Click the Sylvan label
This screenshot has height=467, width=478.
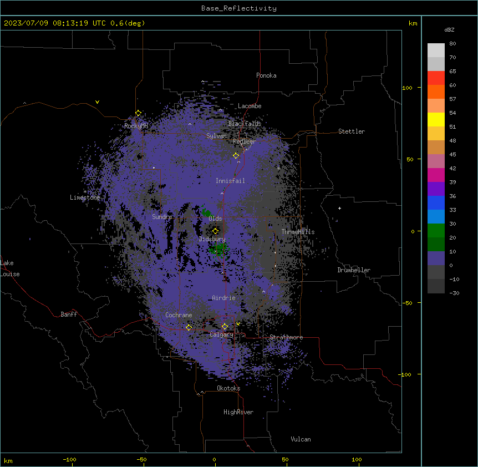[x=216, y=136]
